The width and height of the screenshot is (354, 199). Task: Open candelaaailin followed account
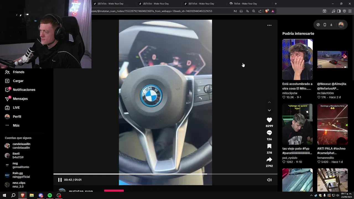click(18, 146)
